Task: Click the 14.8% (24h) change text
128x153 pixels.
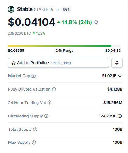Action: 77,22
